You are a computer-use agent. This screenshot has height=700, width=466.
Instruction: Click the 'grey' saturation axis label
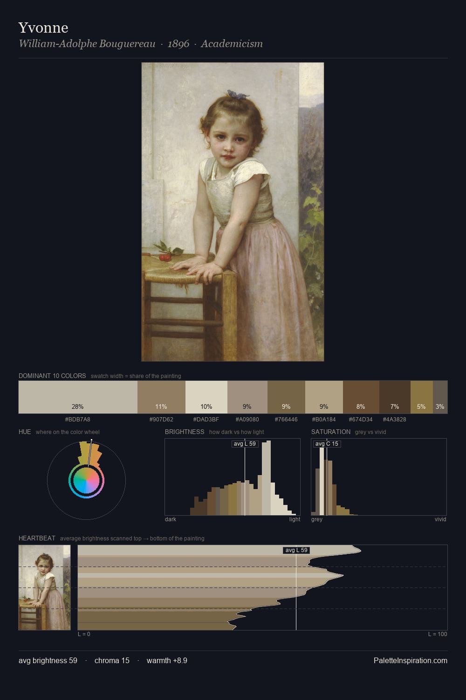tap(317, 519)
